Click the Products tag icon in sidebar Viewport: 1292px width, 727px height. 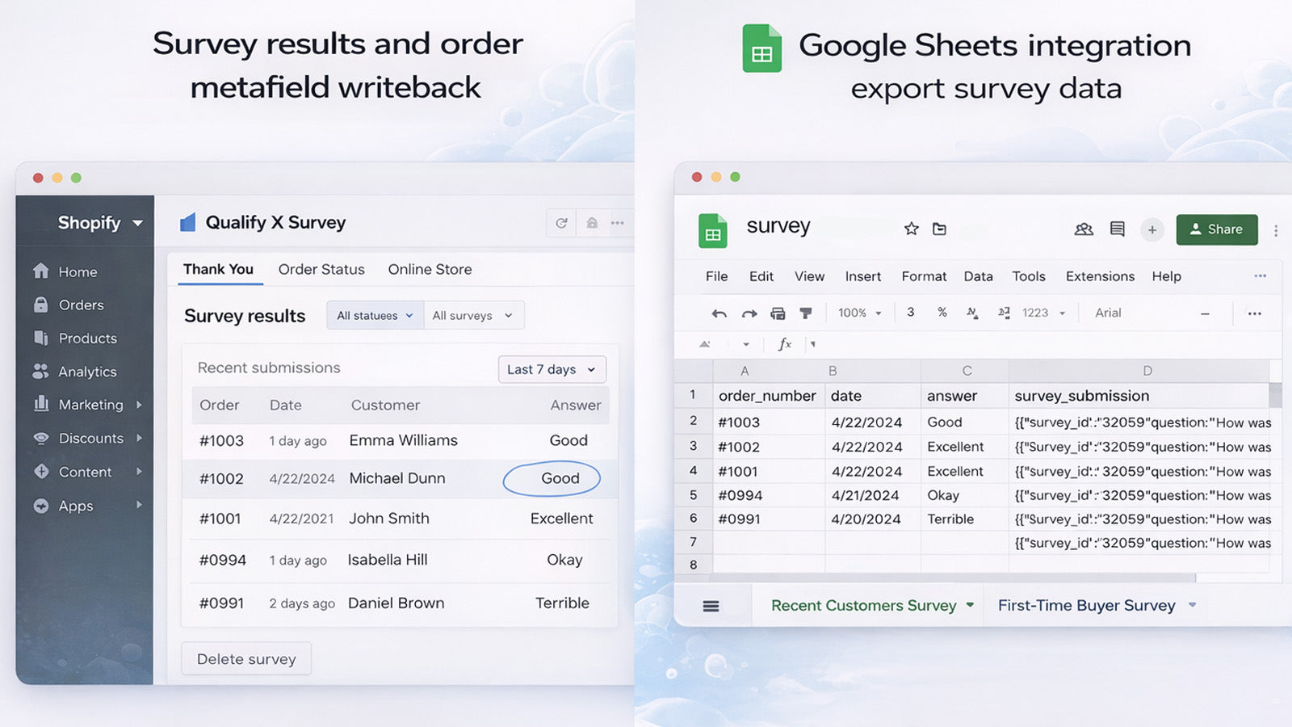[40, 338]
